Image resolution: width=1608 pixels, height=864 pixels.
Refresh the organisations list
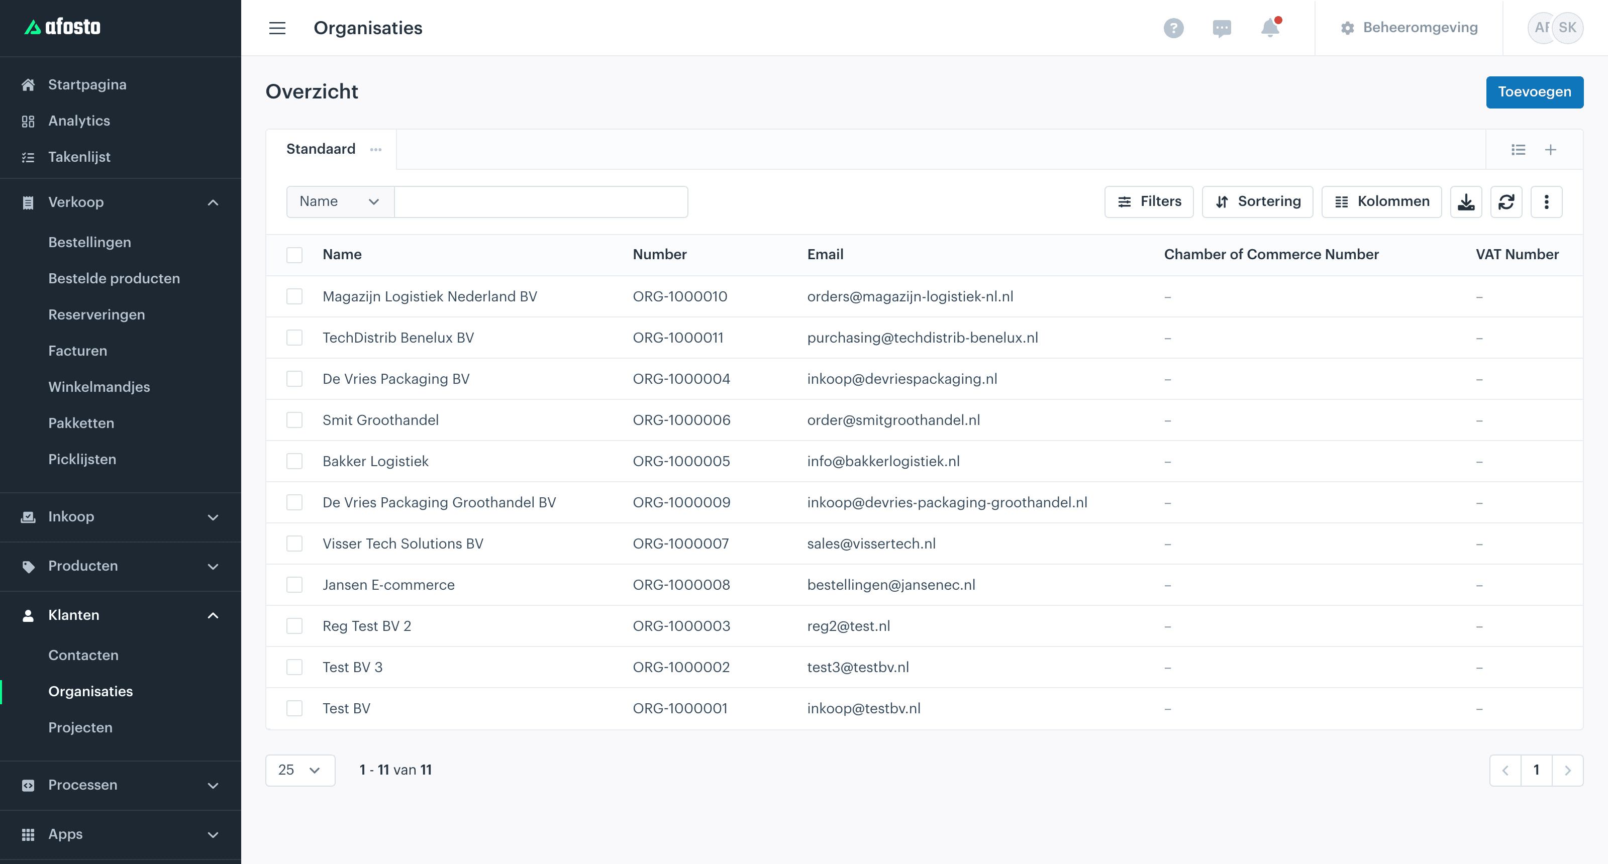1506,201
